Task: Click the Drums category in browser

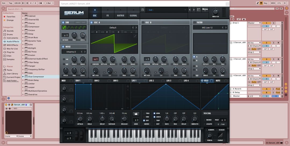Action: pos(10,34)
